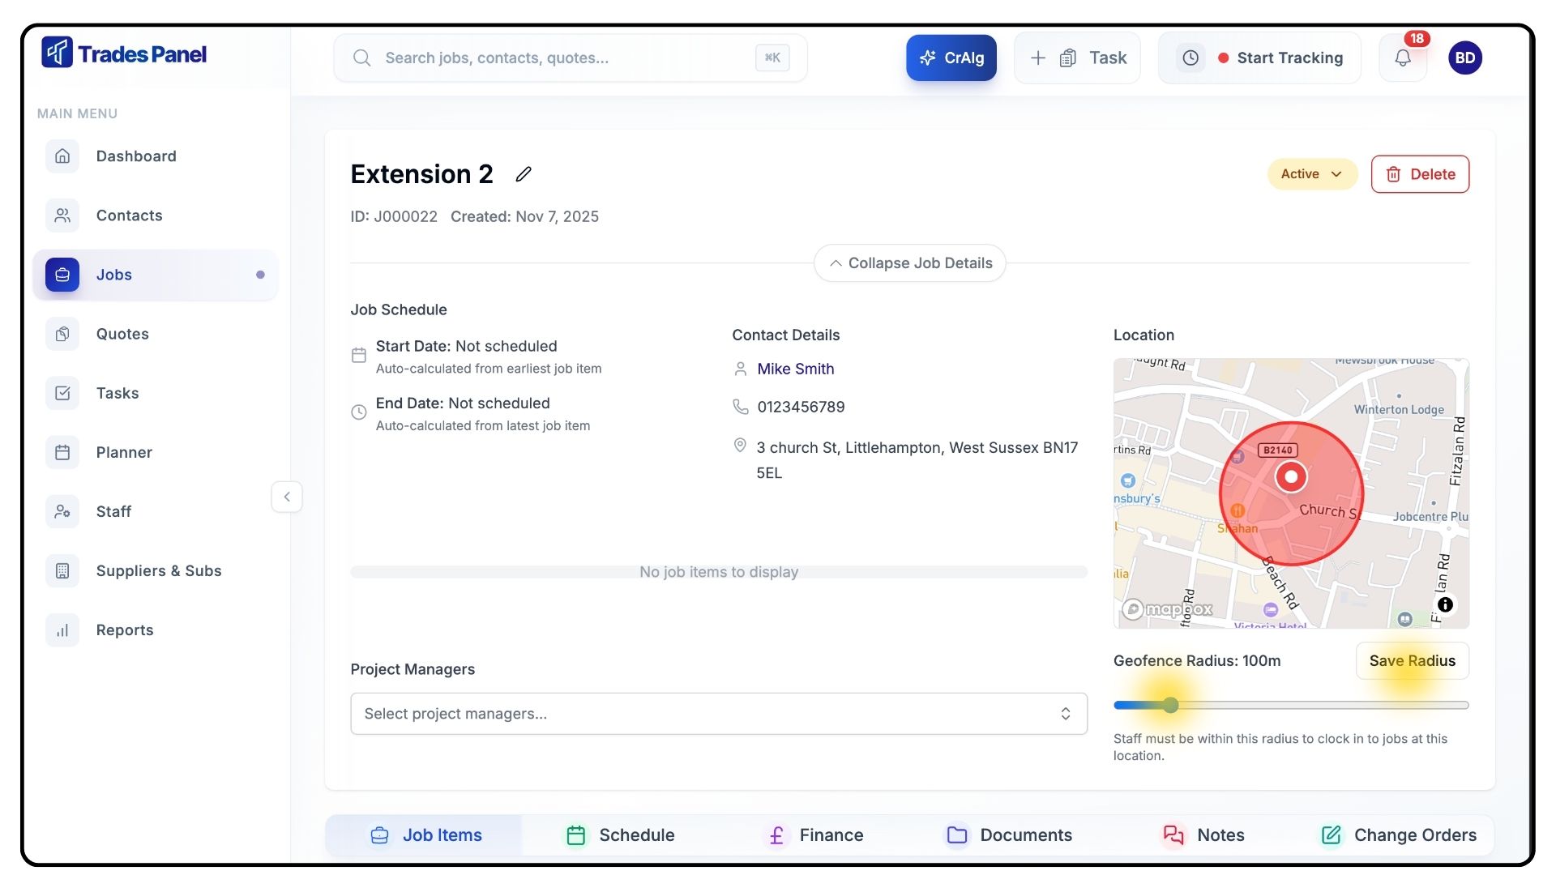This screenshot has width=1556, height=875.
Task: Click the map info icon
Action: pos(1445,604)
